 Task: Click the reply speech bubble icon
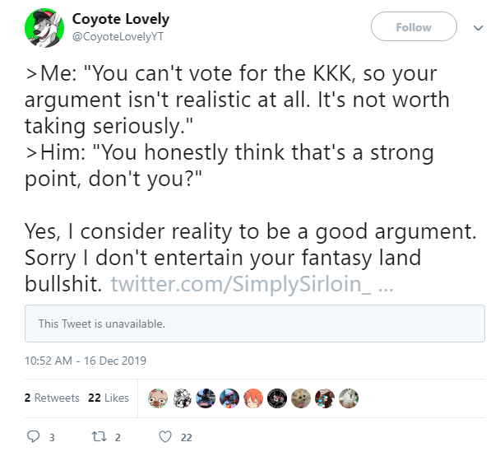(33, 436)
